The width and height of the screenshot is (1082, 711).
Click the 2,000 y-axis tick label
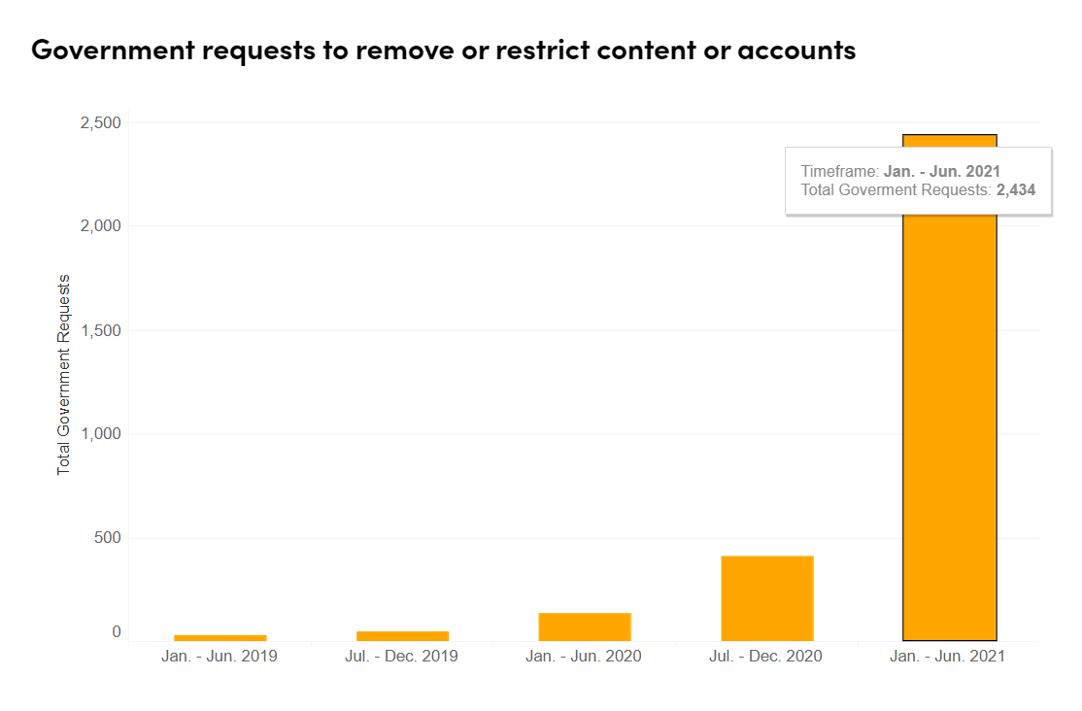(101, 225)
